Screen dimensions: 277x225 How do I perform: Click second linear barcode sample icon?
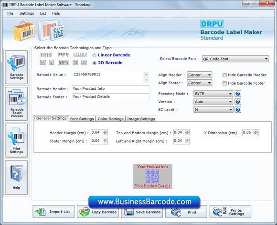pos(63,55)
